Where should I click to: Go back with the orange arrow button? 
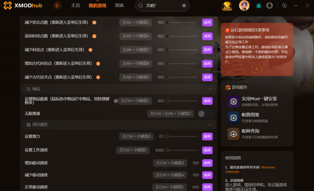pos(57,6)
